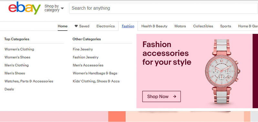Click the Fashion accessories for your style headline
Image resolution: width=258 pixels, height=122 pixels.
(167, 53)
